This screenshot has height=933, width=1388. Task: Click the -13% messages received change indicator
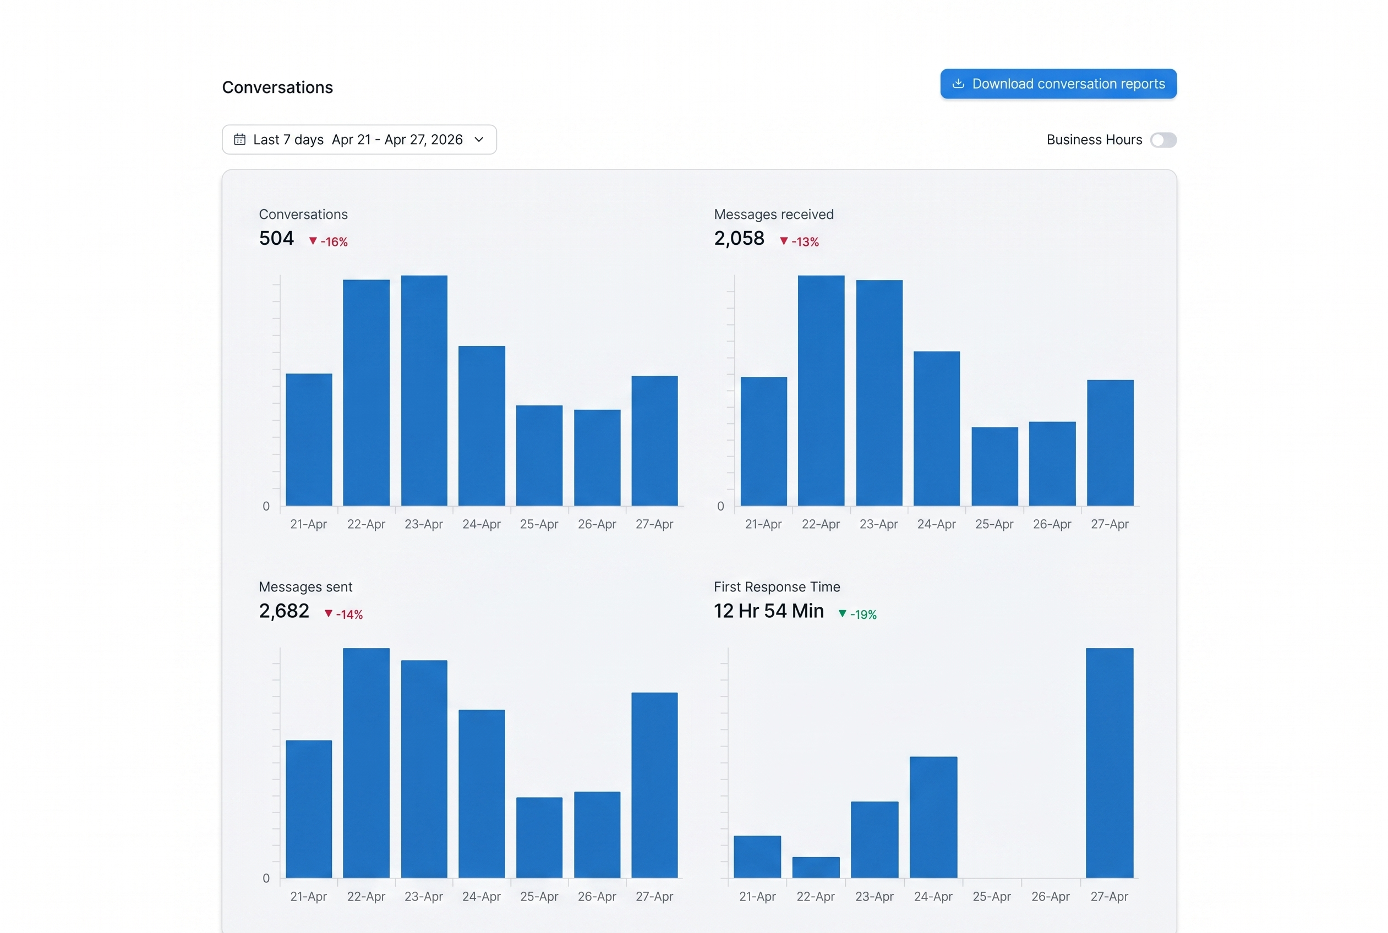click(x=799, y=242)
